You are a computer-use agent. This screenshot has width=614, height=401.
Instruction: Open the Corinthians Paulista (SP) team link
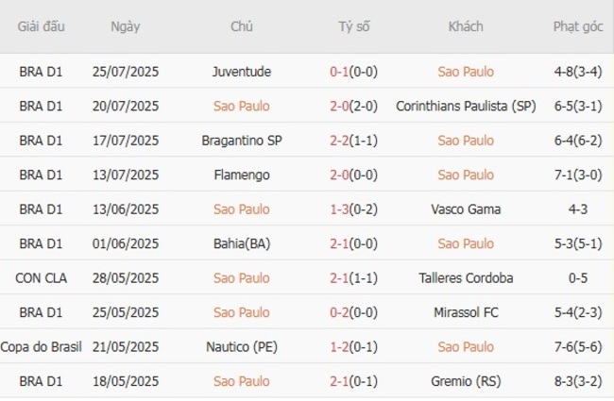[x=466, y=106]
